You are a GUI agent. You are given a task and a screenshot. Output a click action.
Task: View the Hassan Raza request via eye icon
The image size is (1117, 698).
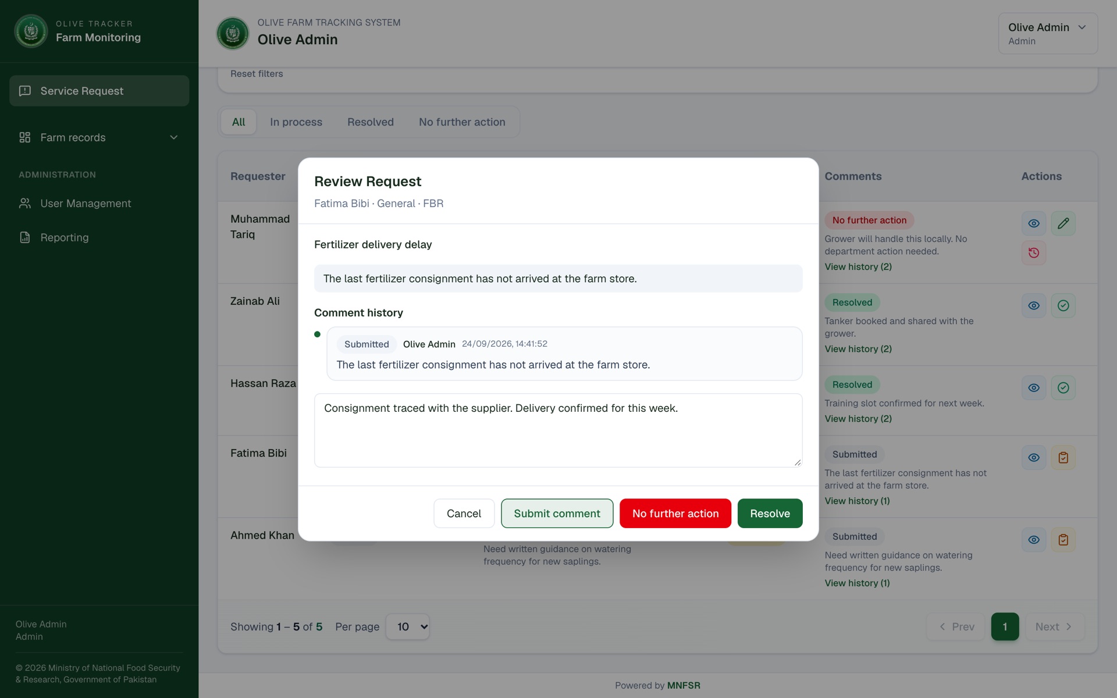[1034, 387]
